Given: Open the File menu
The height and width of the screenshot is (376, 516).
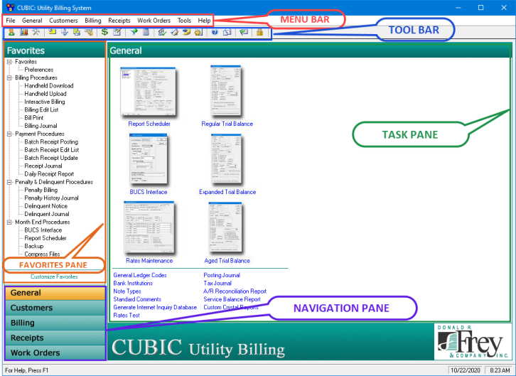Looking at the screenshot, I should (11, 21).
